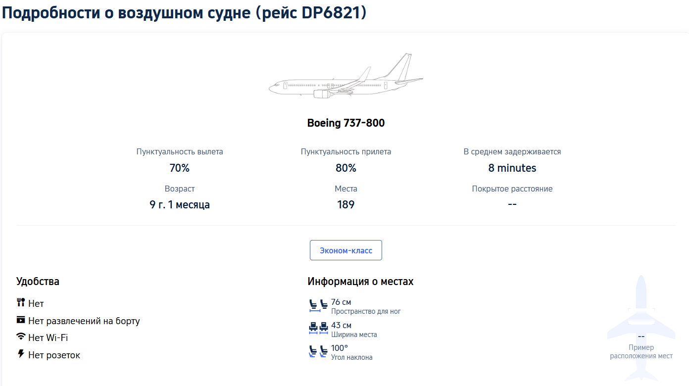Image resolution: width=689 pixels, height=386 pixels.
Task: Expand the 'Покрытое расстояние' field showing '--'
Action: pyautogui.click(x=512, y=197)
